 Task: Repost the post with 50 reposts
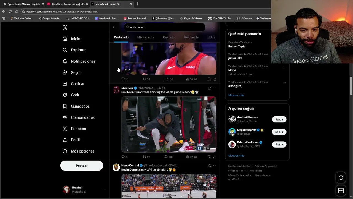pyautogui.click(x=146, y=79)
